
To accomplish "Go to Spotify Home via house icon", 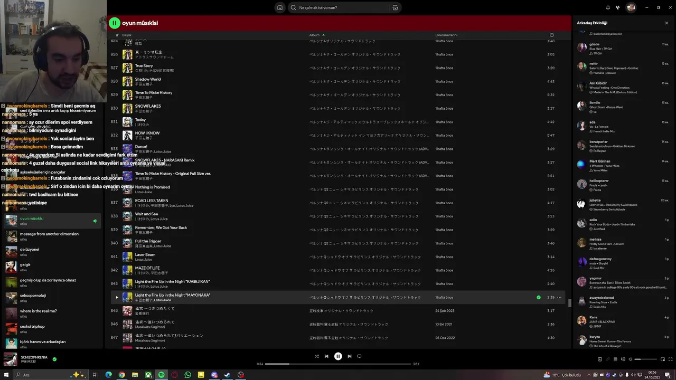I will click(280, 7).
